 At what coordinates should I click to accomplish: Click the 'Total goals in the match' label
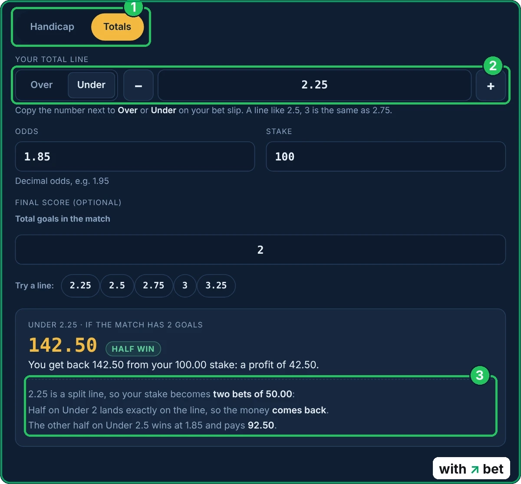coord(63,219)
